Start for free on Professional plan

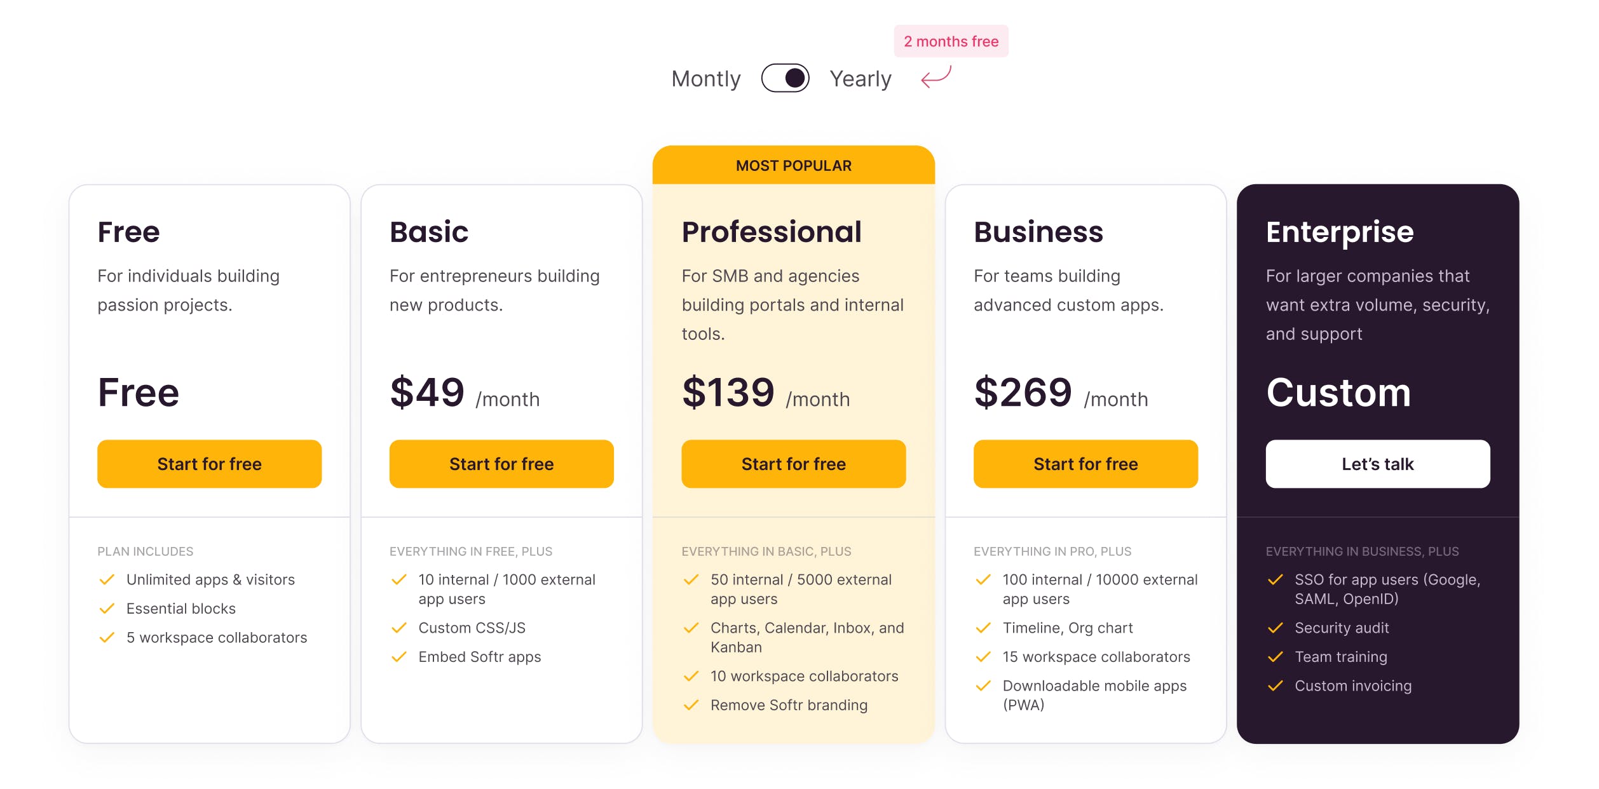tap(793, 464)
